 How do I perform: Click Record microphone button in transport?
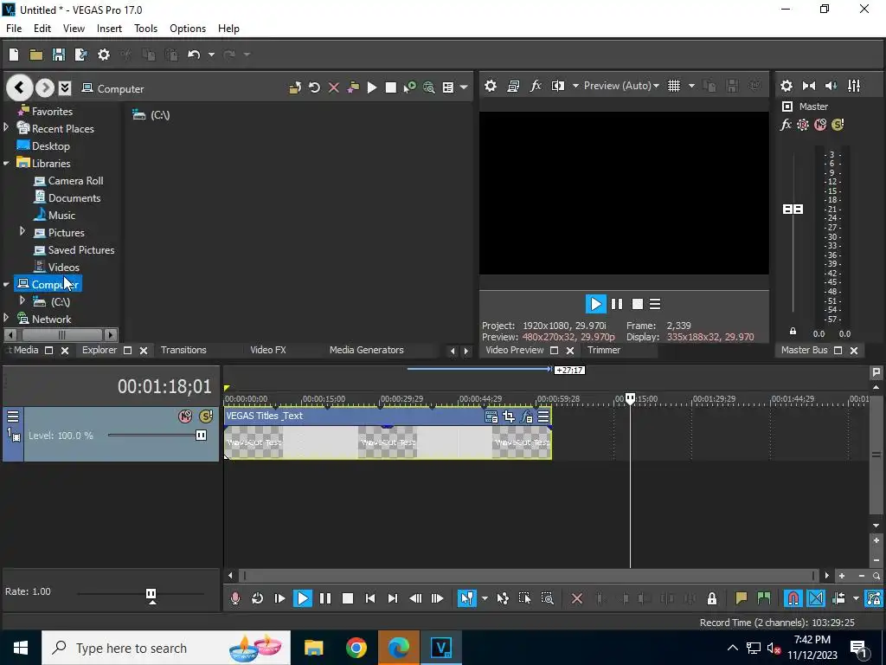point(235,598)
